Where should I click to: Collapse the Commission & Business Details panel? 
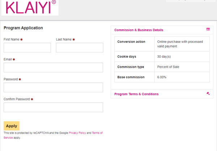(139, 30)
